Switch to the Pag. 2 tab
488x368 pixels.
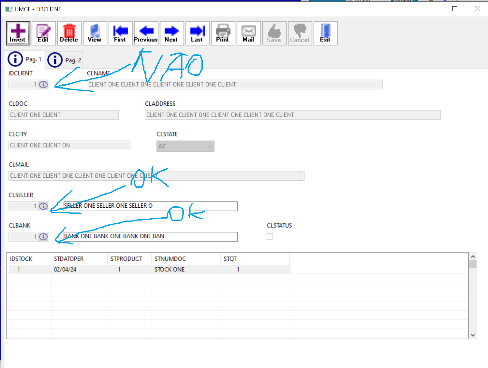(64, 60)
